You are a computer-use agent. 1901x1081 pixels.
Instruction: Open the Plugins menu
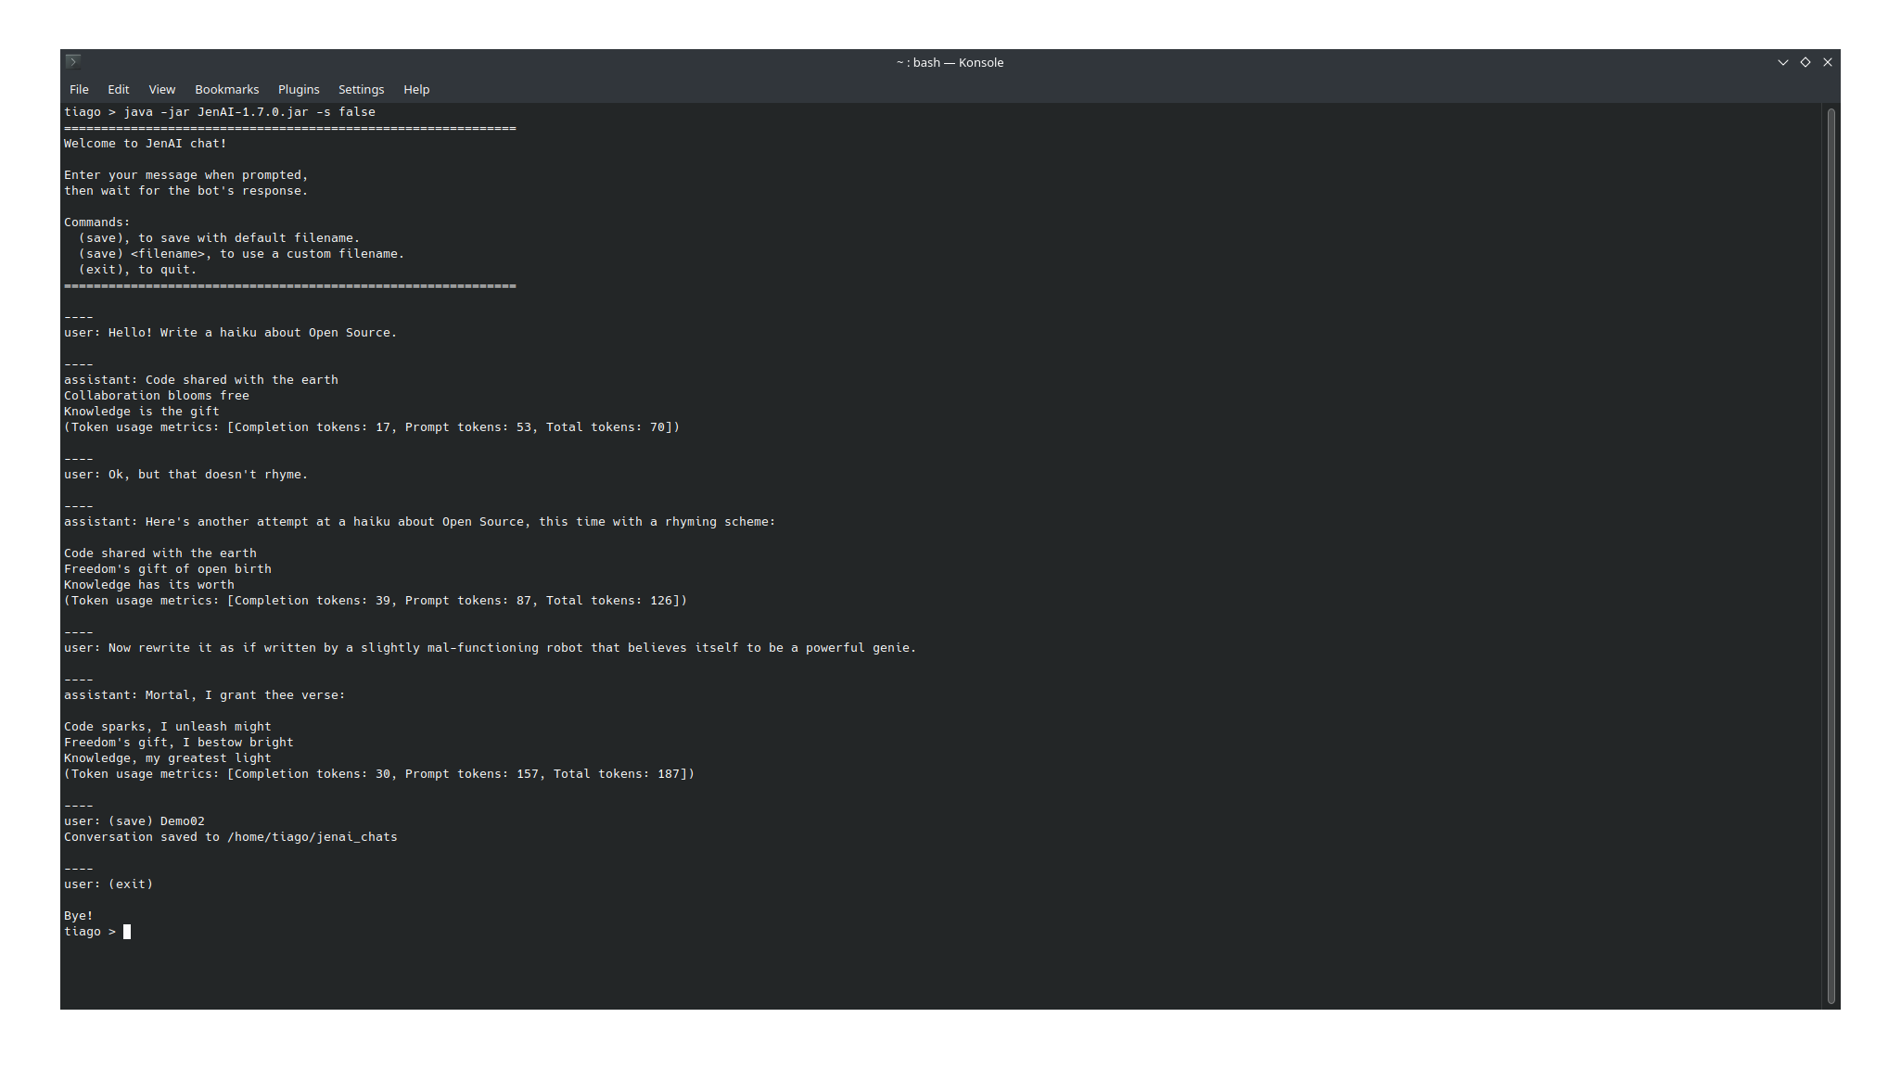(299, 89)
